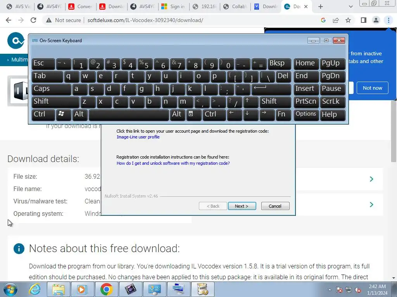
Task: Toggle the Fn key
Action: click(283, 114)
